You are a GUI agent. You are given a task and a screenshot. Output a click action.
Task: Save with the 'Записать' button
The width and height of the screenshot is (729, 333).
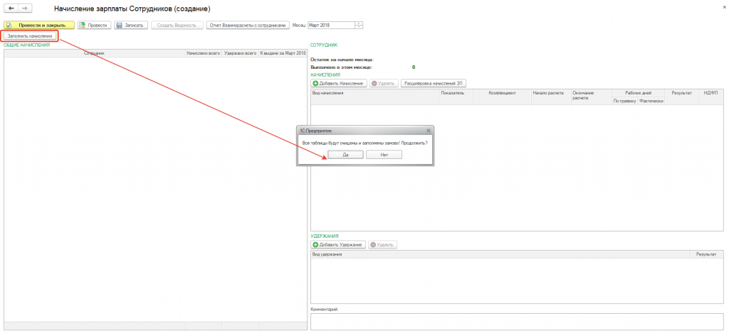click(131, 26)
